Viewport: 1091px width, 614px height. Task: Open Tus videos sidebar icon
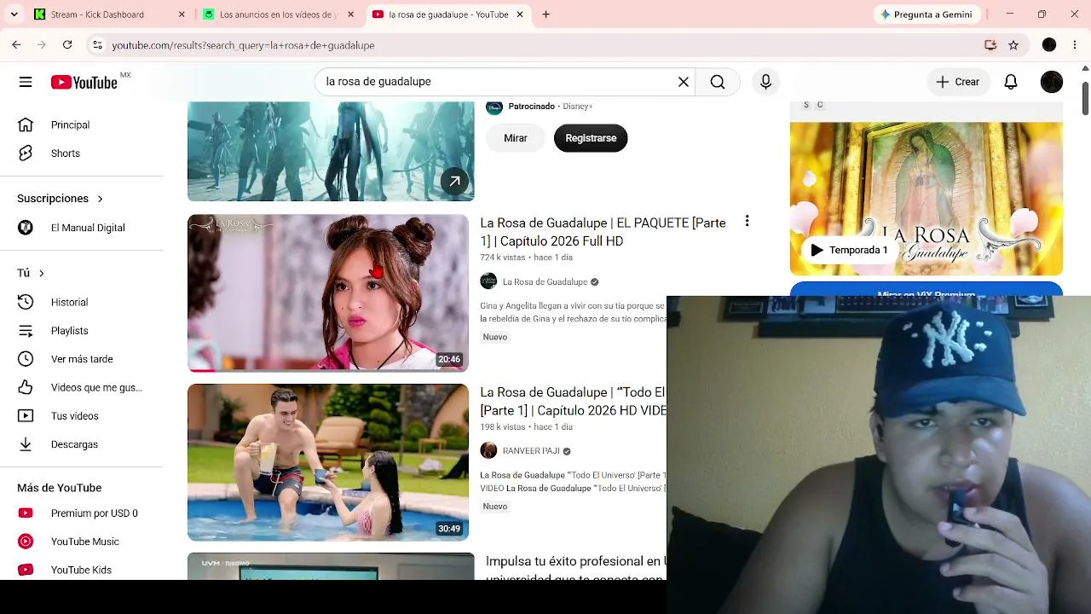tap(26, 416)
